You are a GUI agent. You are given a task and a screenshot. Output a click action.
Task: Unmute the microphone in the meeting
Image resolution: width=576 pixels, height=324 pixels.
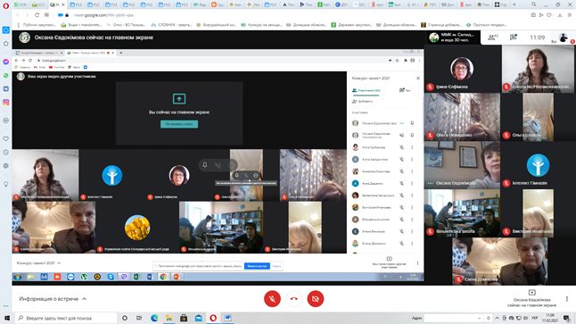pos(272,299)
